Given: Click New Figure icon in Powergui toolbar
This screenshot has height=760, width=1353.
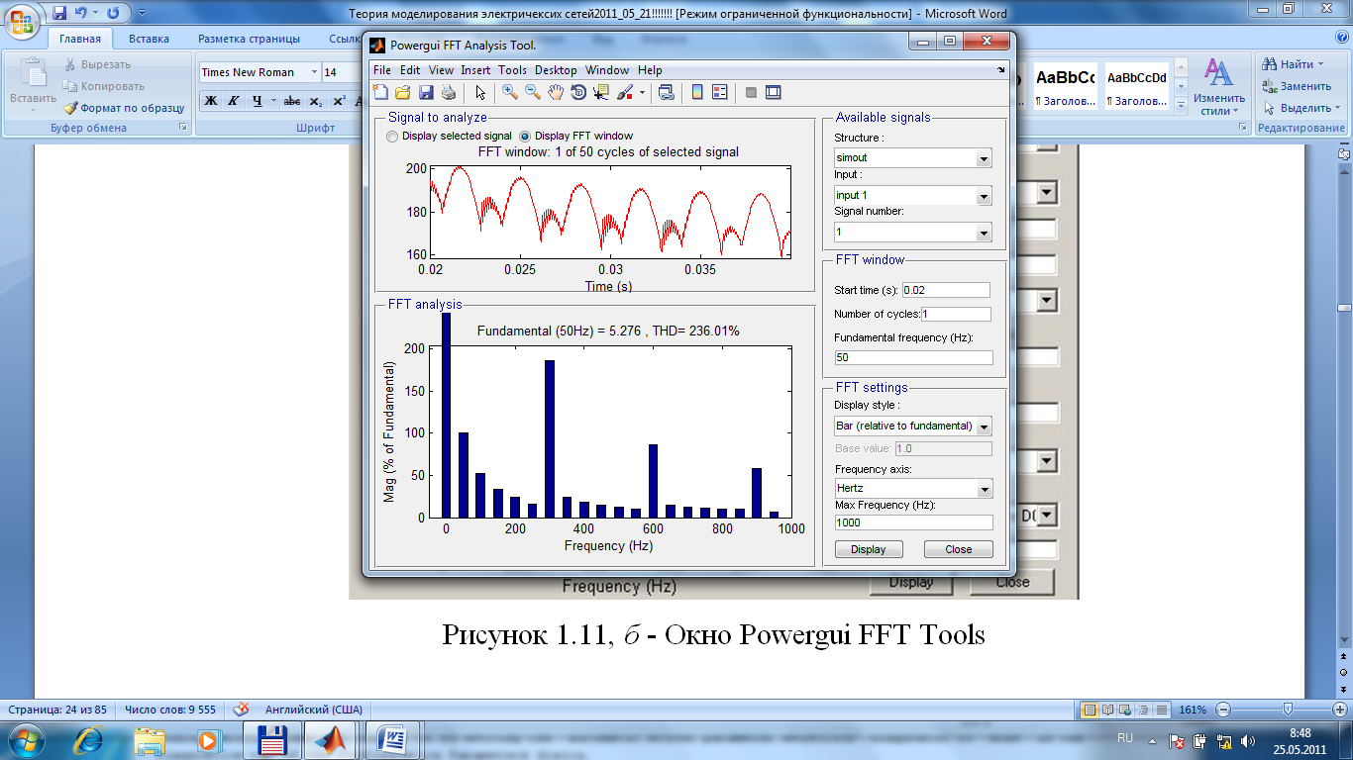Looking at the screenshot, I should coord(380,92).
